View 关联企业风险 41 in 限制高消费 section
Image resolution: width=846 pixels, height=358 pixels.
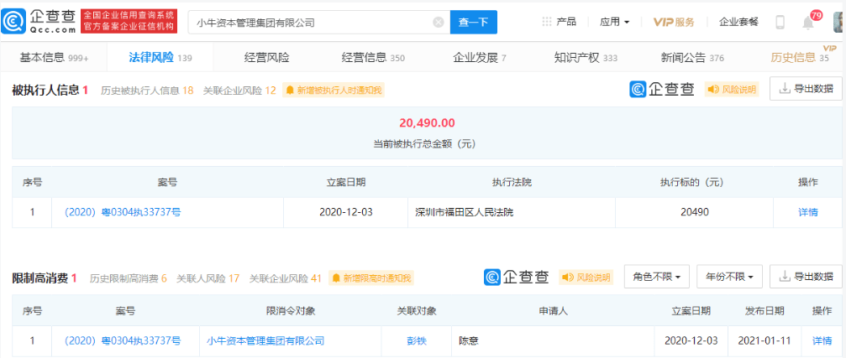point(286,278)
